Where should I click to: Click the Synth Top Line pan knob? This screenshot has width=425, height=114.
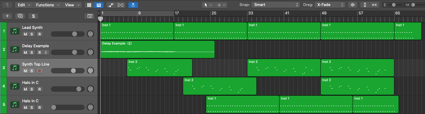click(90, 71)
